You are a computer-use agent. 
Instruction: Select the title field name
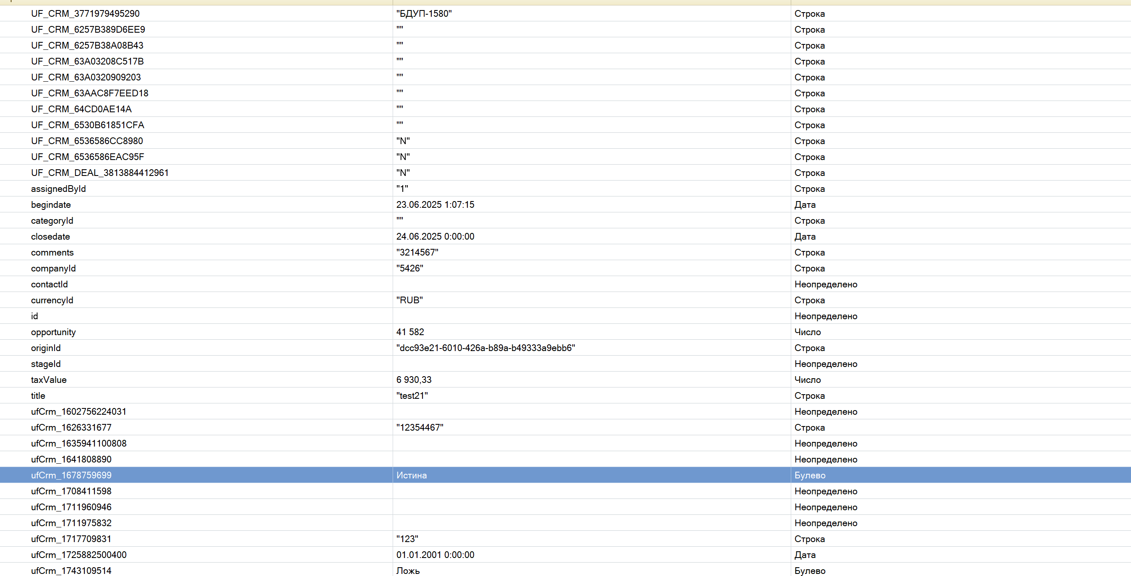point(38,396)
